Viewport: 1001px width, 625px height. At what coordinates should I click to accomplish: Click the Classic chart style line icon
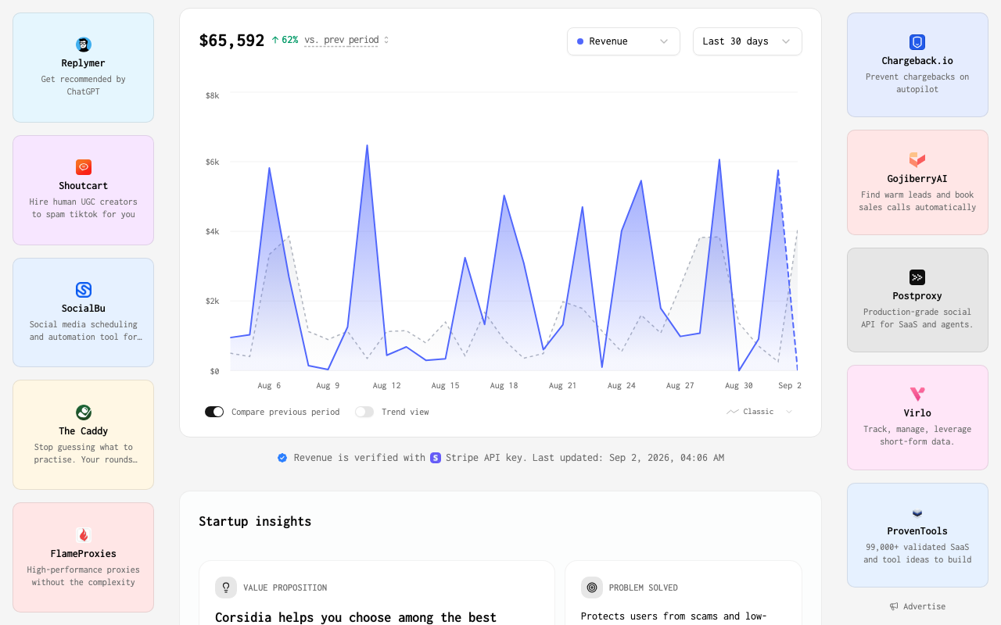[x=733, y=412]
